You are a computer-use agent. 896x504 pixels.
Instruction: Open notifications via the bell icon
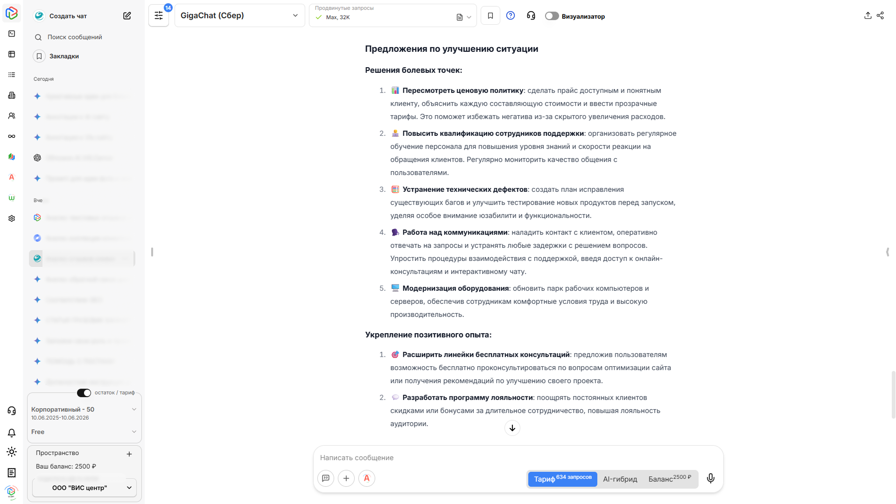pos(11,433)
